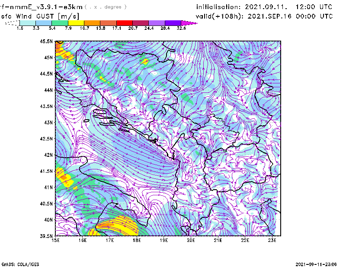Viewport: 346px width, 267px height.
Task: Click the '10.7' colorbar value
Action: [x=84, y=28]
